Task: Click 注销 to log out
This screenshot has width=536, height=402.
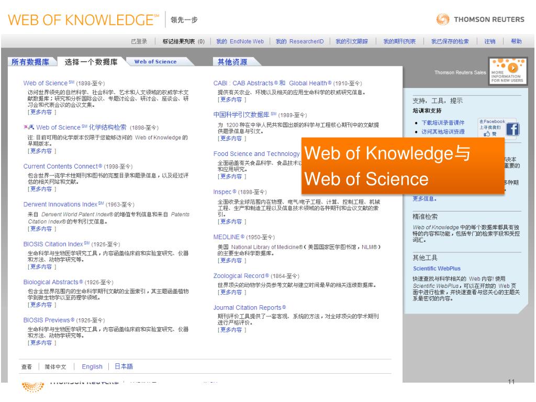Action: (x=490, y=41)
